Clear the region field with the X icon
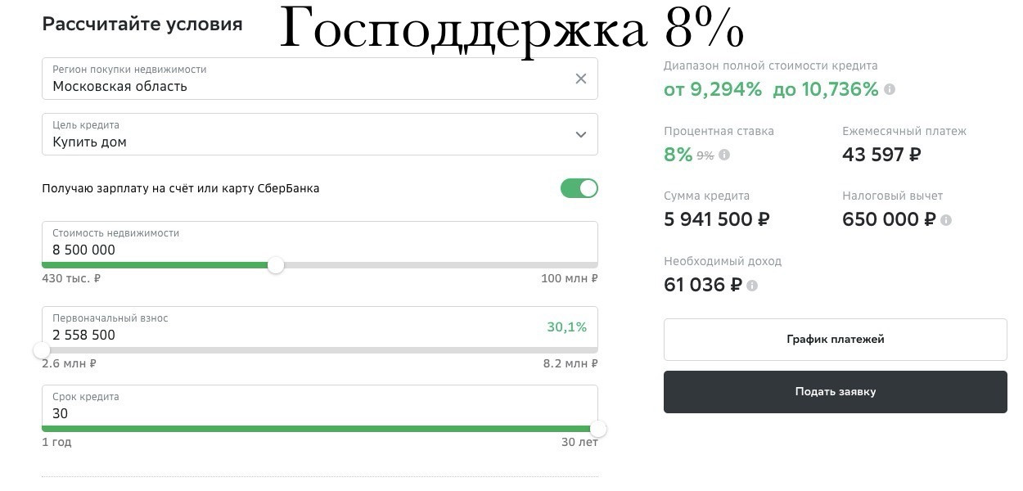The image size is (1023, 491). click(581, 79)
